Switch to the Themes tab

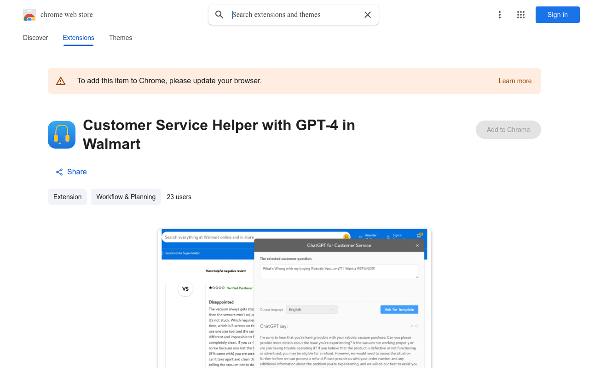pos(121,38)
